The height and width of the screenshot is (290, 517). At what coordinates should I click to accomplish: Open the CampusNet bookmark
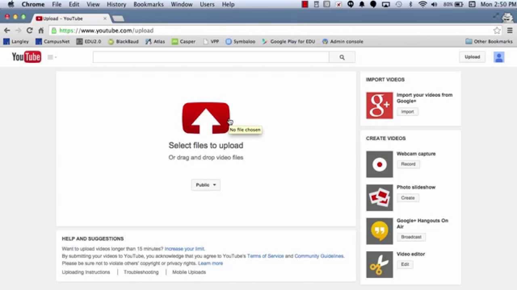pos(53,41)
